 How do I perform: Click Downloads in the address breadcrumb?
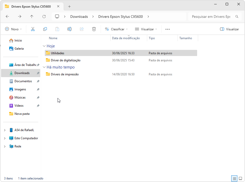pos(79,17)
